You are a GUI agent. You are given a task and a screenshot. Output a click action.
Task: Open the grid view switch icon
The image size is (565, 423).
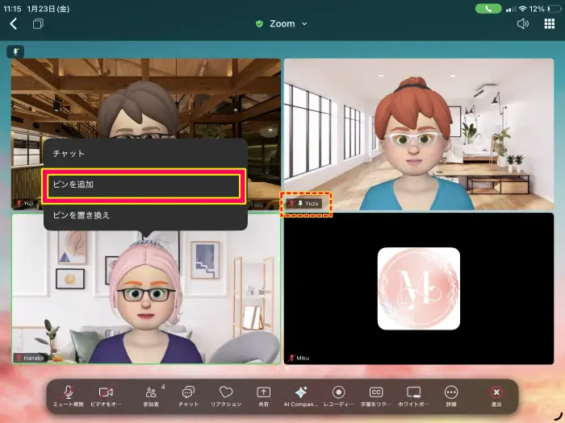tap(549, 23)
